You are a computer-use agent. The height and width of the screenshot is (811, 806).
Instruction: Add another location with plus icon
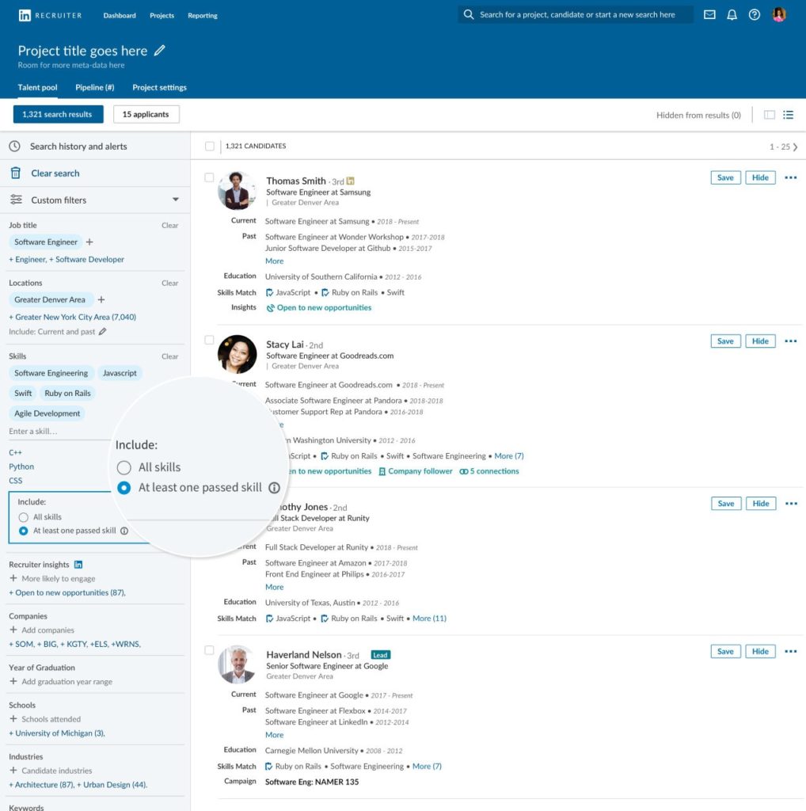[x=101, y=299]
